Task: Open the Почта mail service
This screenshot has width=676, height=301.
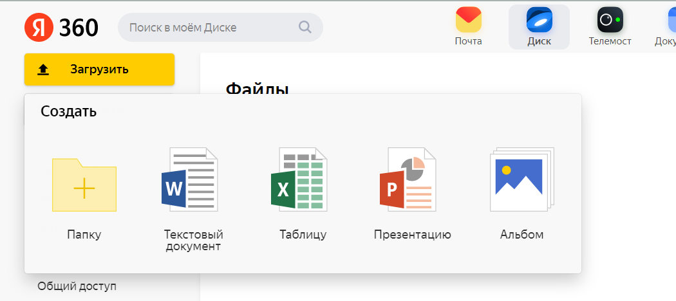Action: coord(468,27)
